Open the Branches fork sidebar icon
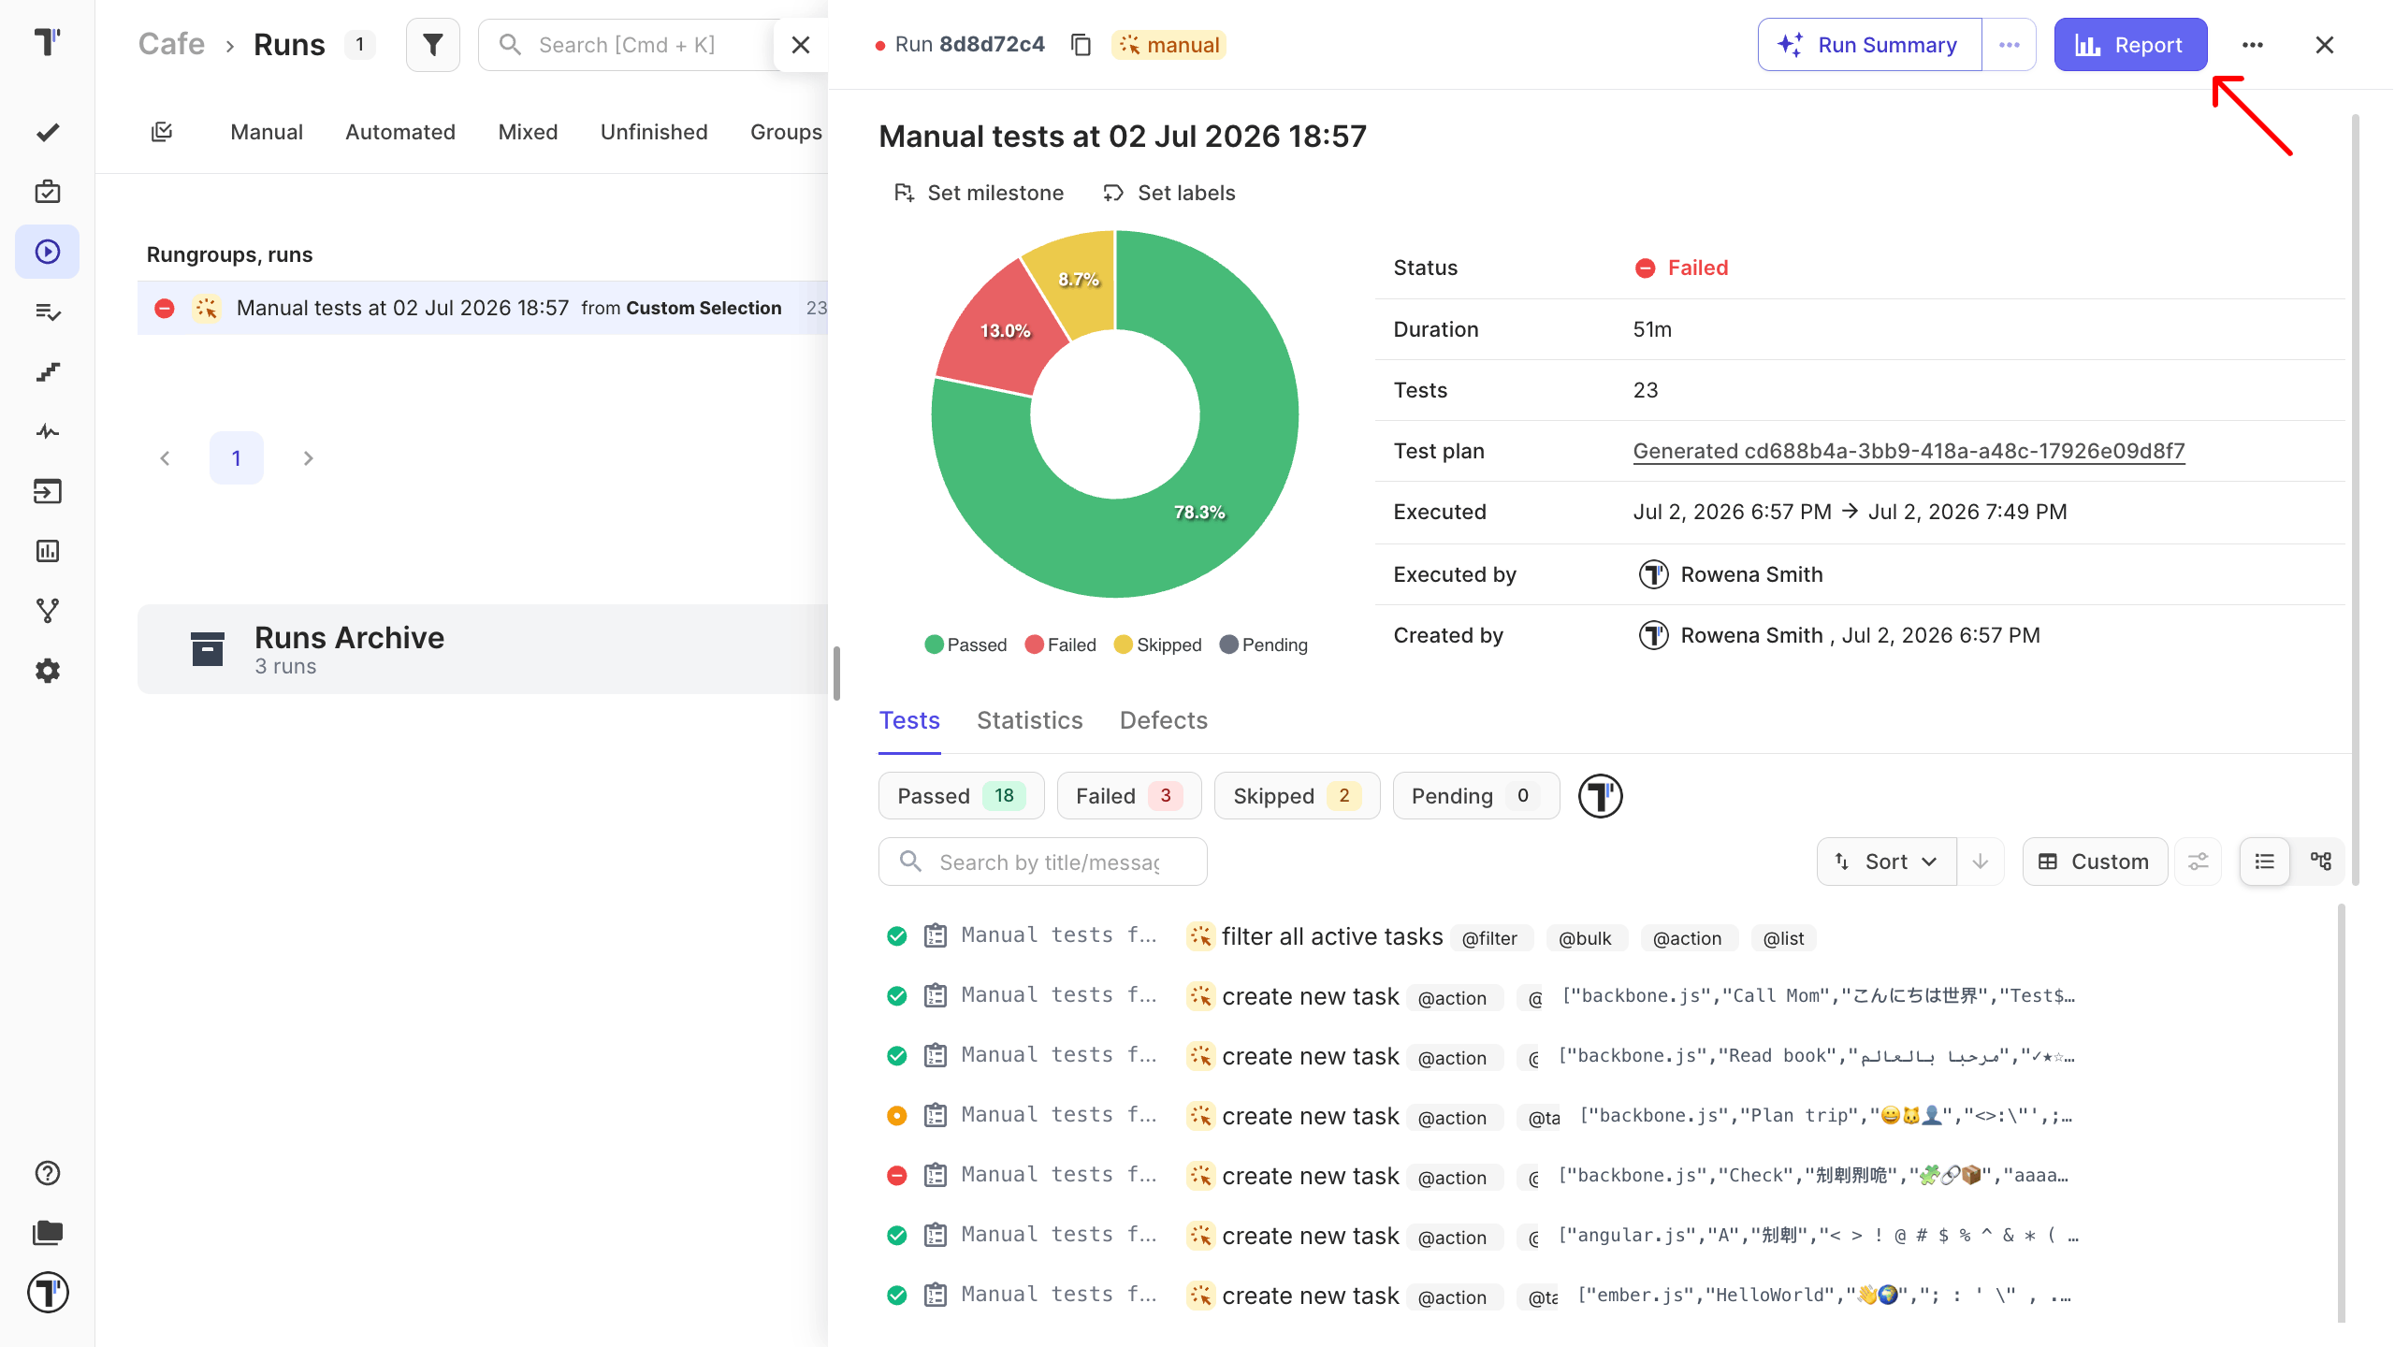 (x=48, y=611)
